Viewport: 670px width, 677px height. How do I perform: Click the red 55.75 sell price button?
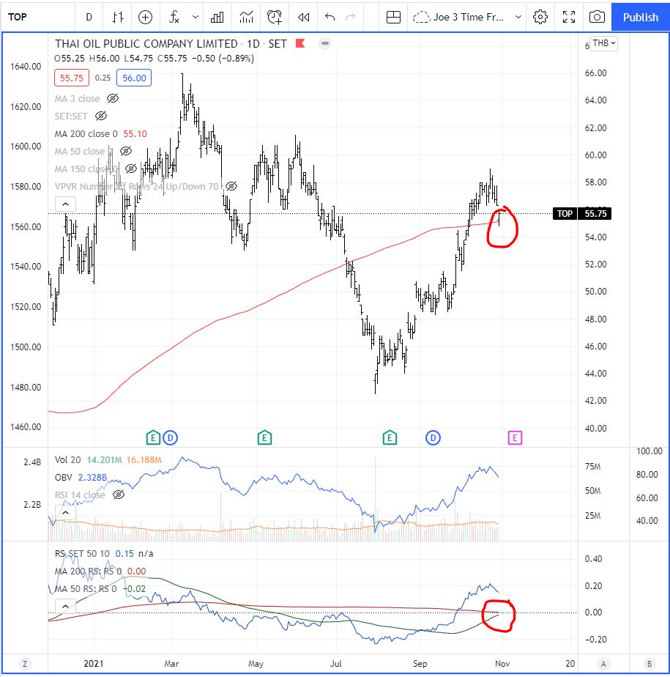pos(72,78)
